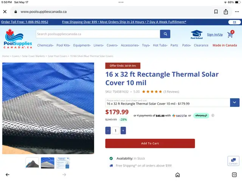This screenshot has height=181, width=242.
Task: Expand the Equipment menu
Action: 82,45
